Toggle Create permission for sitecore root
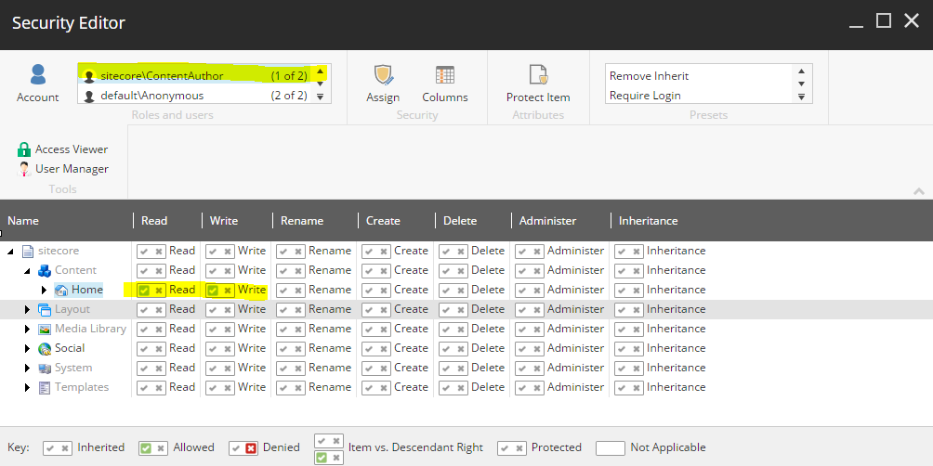933x466 pixels. [376, 251]
